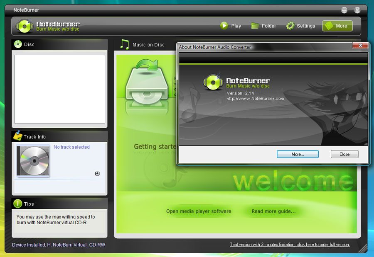
Task: Click the Music on Disc note icon
Action: [x=125, y=44]
